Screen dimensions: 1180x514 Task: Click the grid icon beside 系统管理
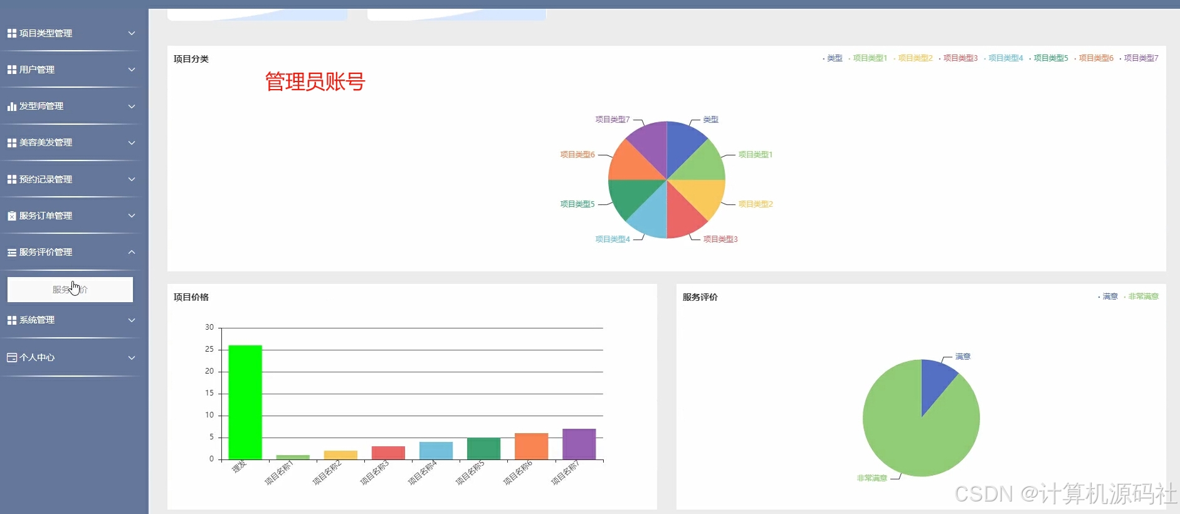[12, 320]
